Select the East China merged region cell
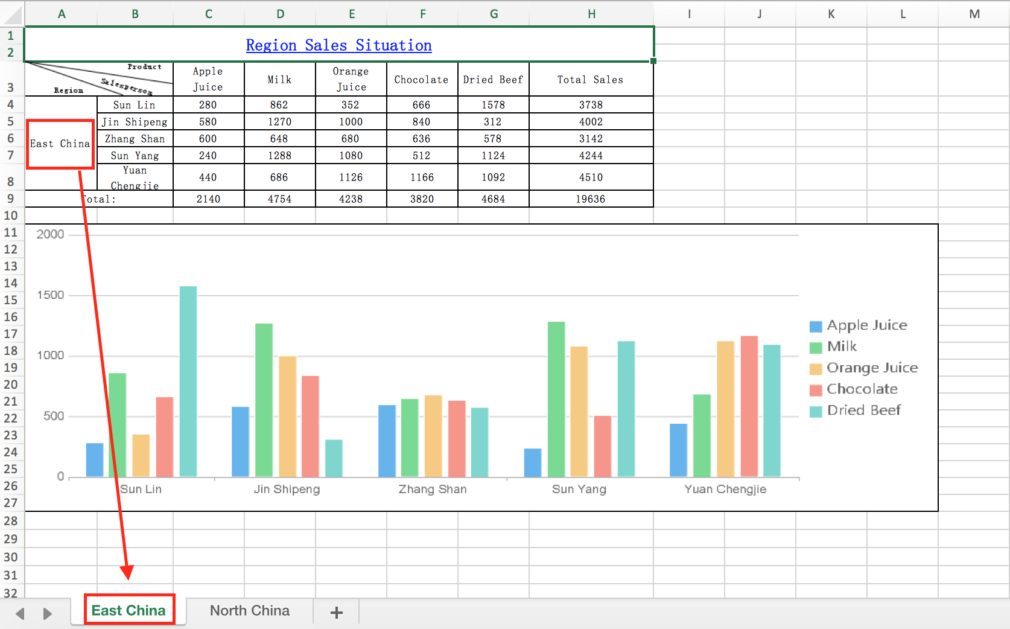 tap(60, 144)
